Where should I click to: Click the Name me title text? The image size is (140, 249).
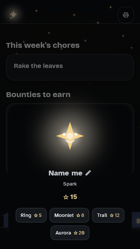click(x=65, y=173)
